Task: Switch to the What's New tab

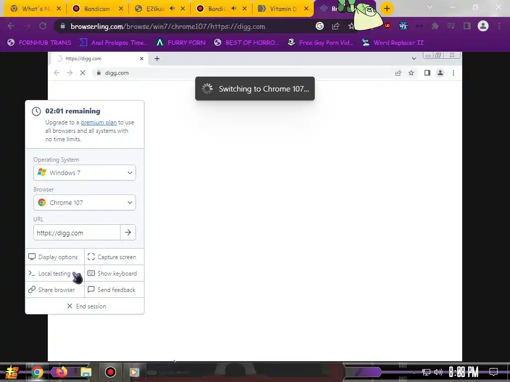Action: (35, 9)
